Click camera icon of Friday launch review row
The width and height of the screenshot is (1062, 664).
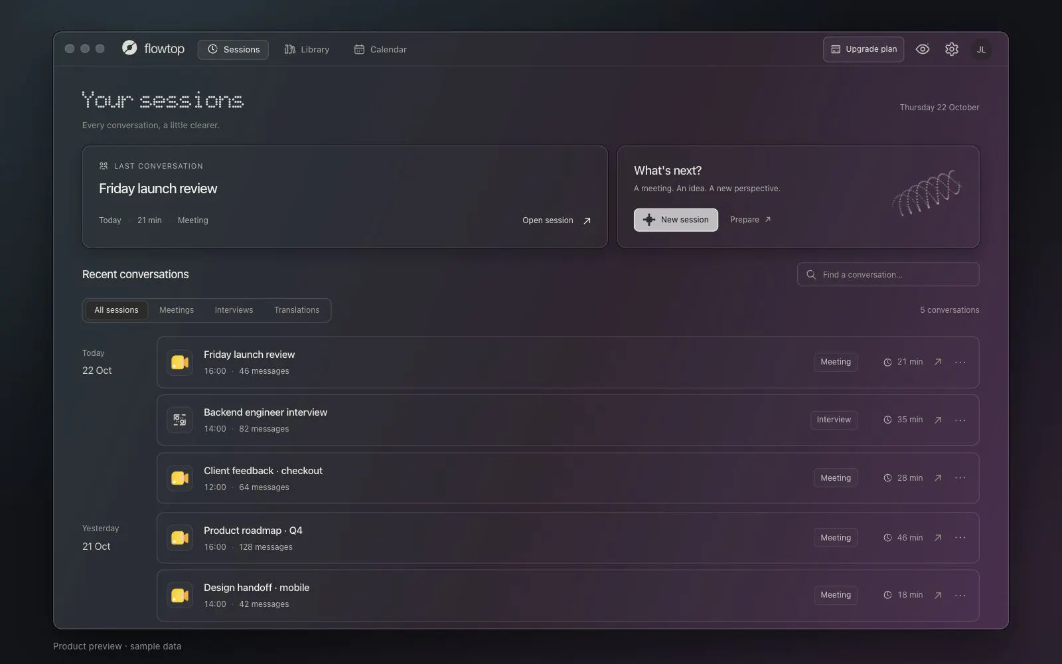(180, 363)
